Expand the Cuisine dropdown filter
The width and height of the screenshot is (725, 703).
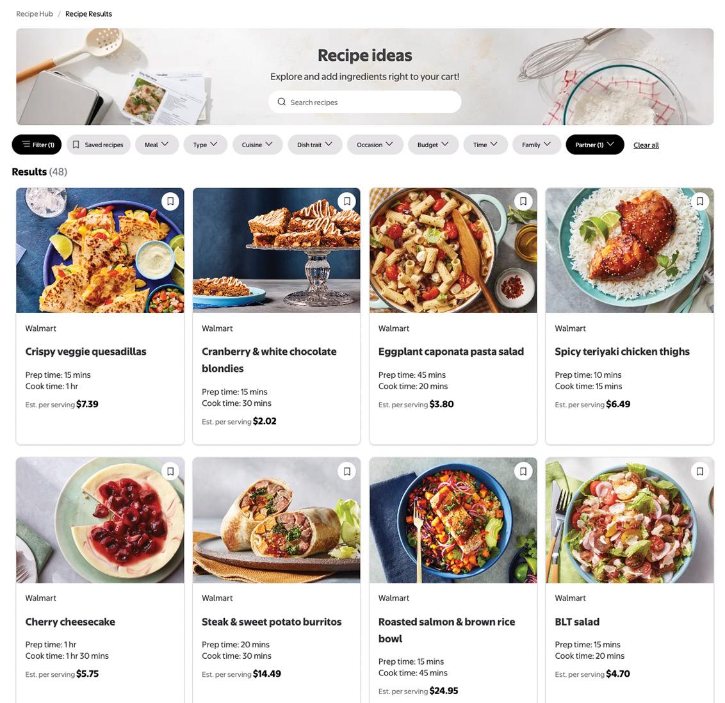(x=257, y=145)
